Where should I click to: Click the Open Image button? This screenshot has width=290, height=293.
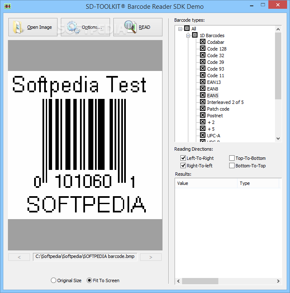33,27
